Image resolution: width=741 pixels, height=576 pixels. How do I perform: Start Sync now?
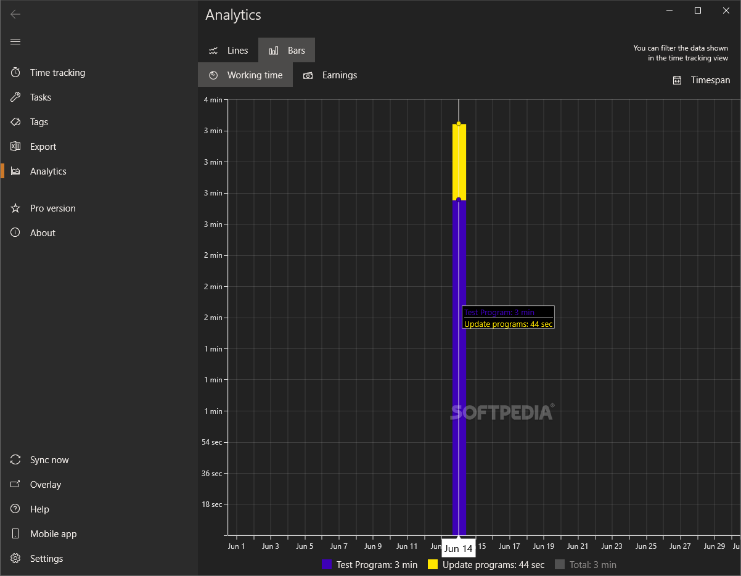click(x=99, y=460)
